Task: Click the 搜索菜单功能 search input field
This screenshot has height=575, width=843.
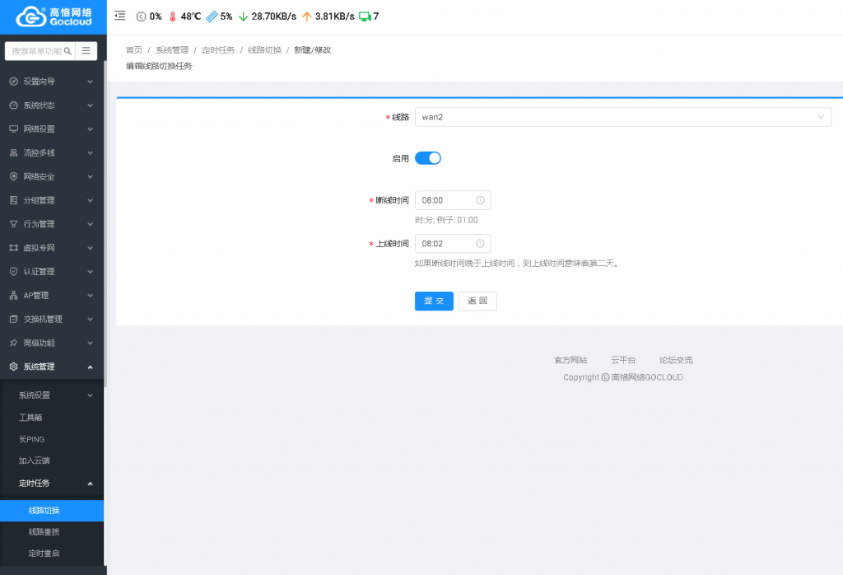Action: (36, 51)
